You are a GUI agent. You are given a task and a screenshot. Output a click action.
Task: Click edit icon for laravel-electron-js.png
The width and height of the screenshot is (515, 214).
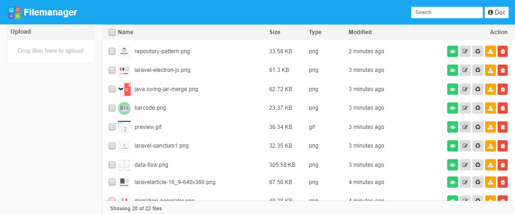click(465, 71)
